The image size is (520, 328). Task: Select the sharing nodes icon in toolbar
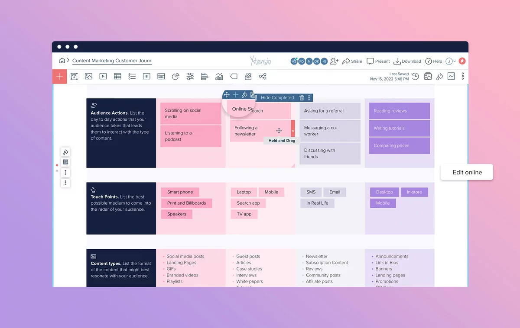263,76
